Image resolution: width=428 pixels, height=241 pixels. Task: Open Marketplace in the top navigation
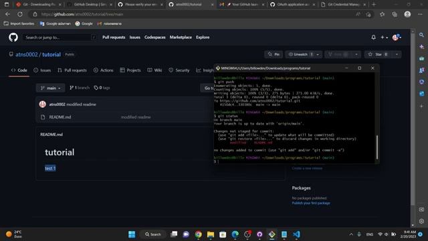coord(181,37)
